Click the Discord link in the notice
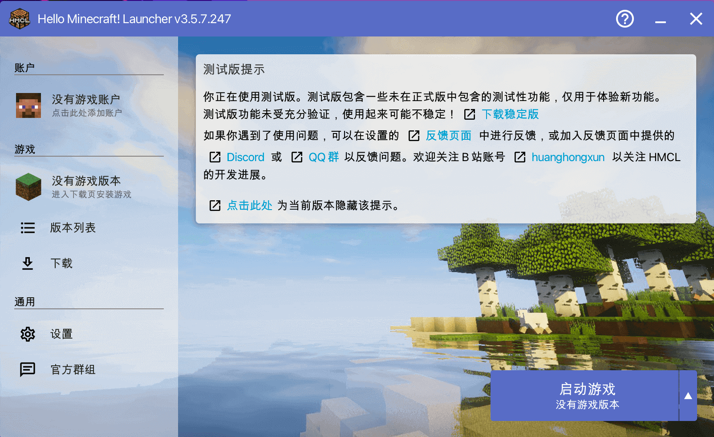The image size is (714, 437). [245, 157]
